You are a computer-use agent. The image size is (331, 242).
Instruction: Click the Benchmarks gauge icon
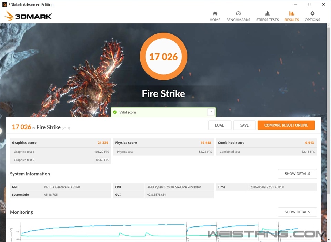(x=238, y=14)
